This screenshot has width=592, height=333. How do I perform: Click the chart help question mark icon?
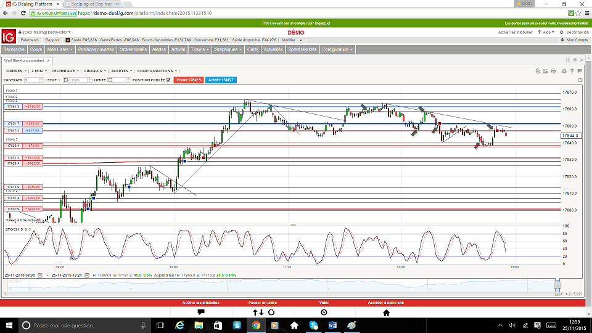click(x=572, y=71)
